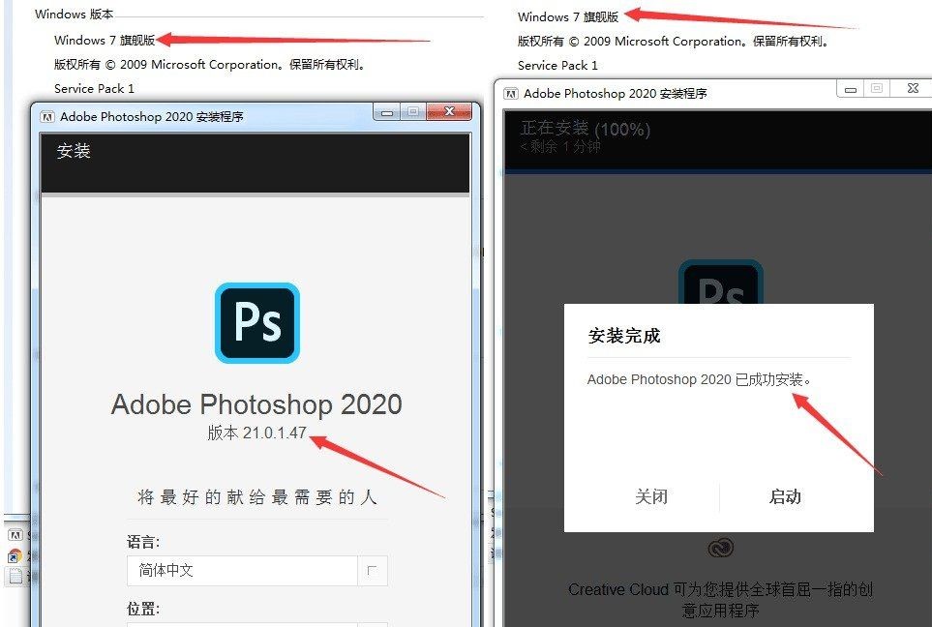Click the text document icon at left edge
The image size is (932, 627).
15,576
